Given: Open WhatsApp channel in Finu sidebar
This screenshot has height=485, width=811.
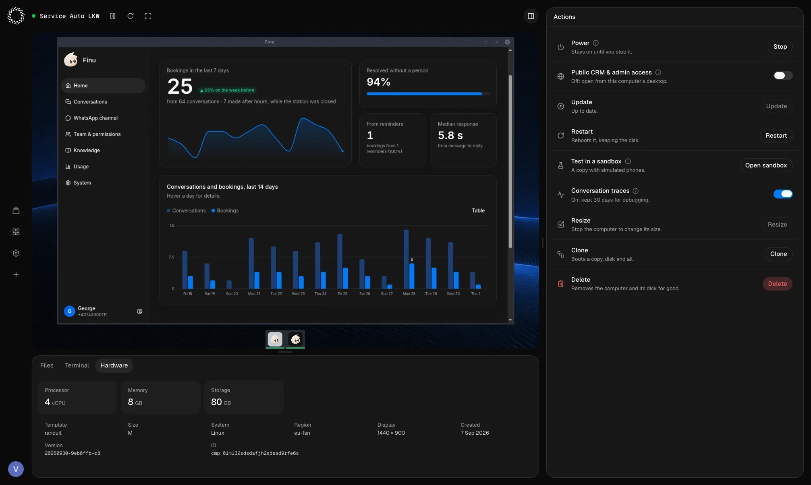Looking at the screenshot, I should click(x=103, y=118).
